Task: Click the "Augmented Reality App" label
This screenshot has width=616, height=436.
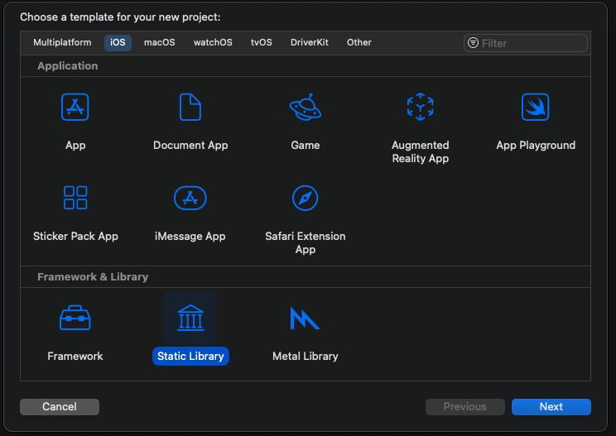Action: click(421, 151)
